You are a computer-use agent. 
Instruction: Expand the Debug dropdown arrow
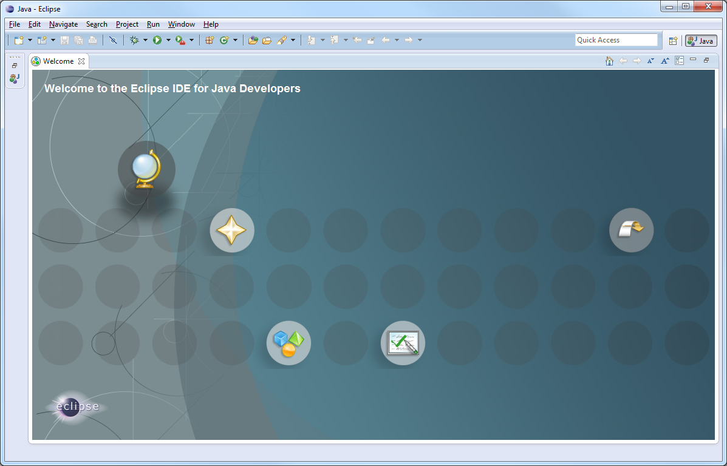coord(146,40)
